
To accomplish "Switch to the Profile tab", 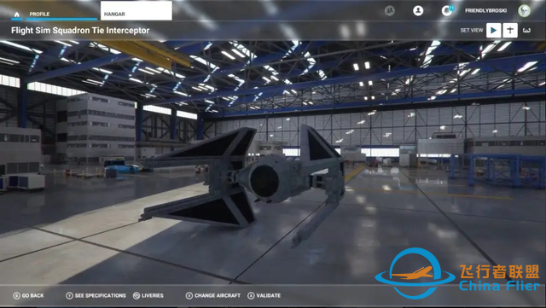I will 39,14.
